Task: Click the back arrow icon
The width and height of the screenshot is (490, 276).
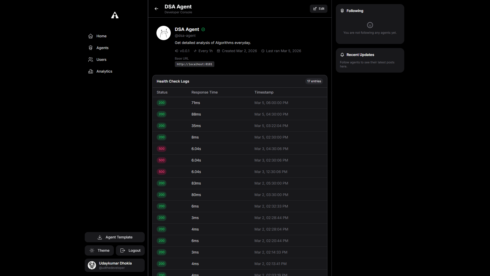Action: (156, 9)
